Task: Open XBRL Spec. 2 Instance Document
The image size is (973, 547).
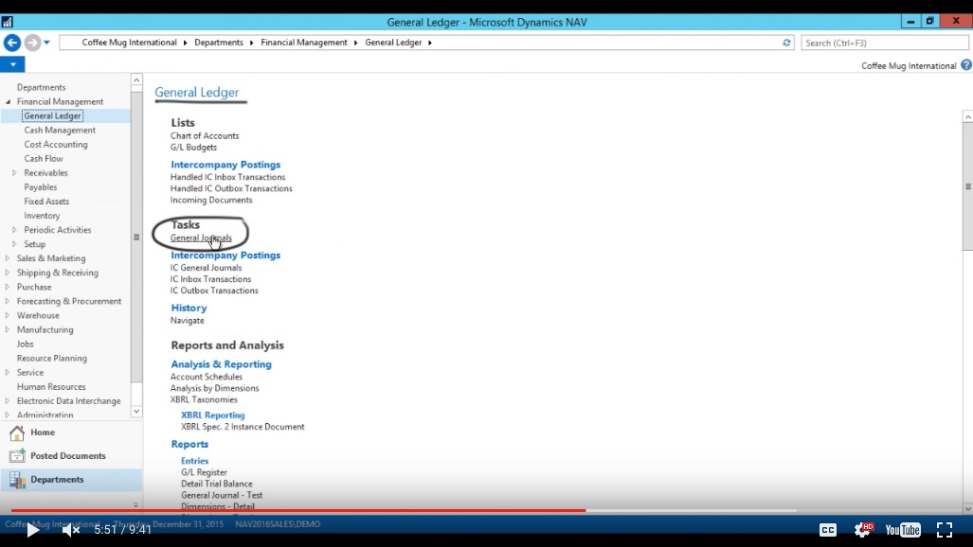Action: pos(243,427)
